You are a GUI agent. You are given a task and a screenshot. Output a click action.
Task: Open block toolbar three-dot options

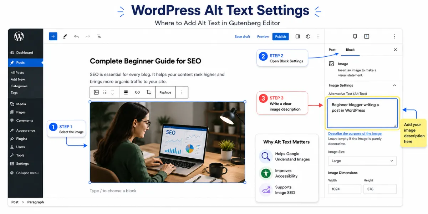click(182, 92)
